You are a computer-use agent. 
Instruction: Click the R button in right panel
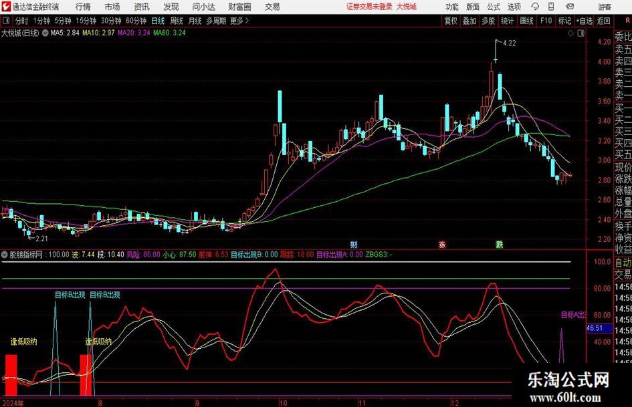[627, 21]
